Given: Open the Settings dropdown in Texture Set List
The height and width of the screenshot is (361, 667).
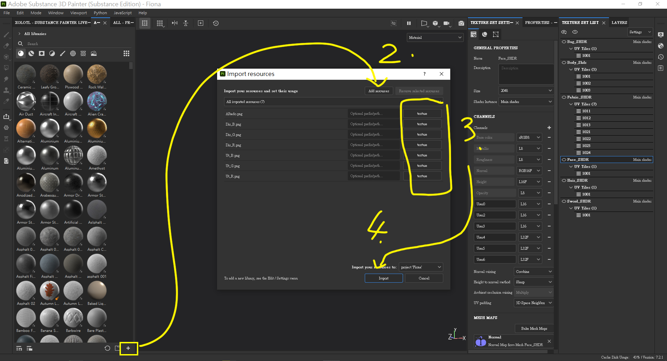Looking at the screenshot, I should pyautogui.click(x=639, y=32).
